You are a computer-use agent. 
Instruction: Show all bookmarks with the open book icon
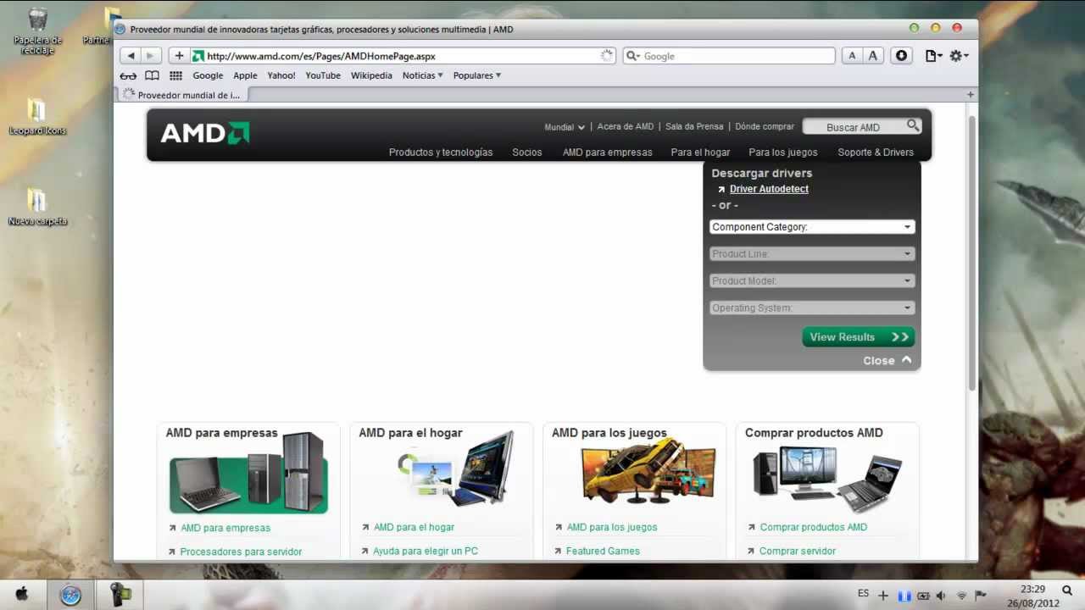[x=152, y=75]
